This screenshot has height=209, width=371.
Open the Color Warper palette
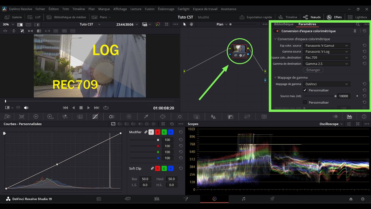pyautogui.click(x=129, y=116)
